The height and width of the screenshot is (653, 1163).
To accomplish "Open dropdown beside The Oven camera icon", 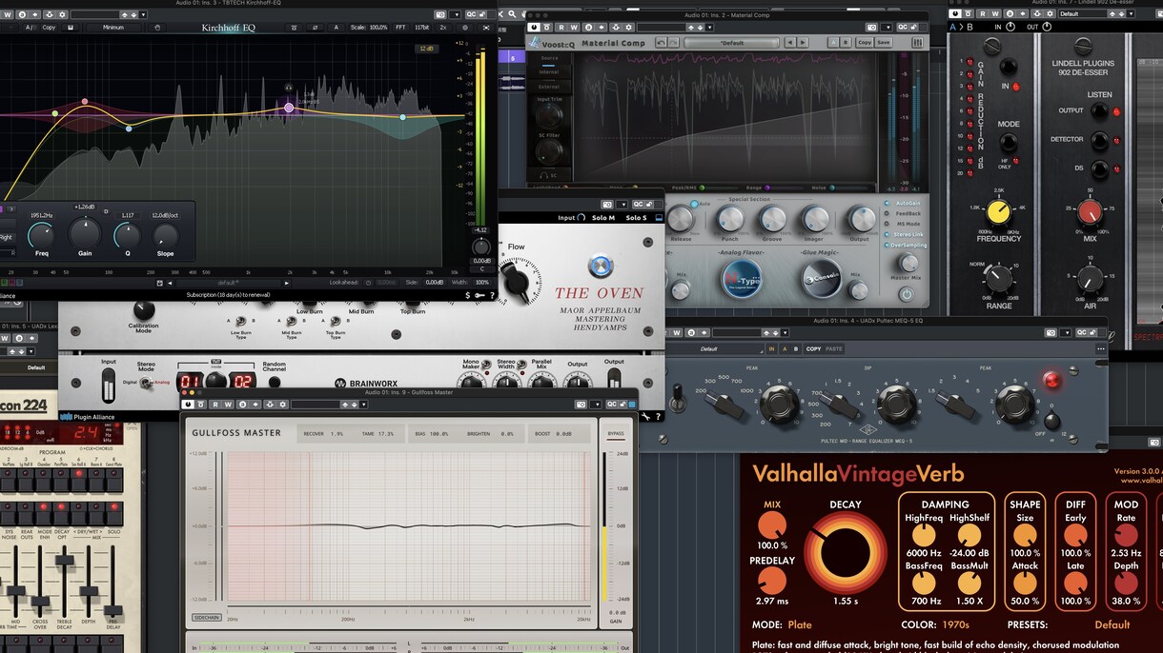I will [x=623, y=205].
